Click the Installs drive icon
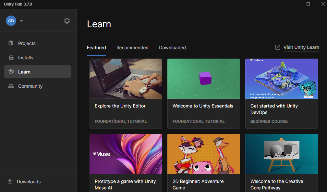Image resolution: width=327 pixels, height=192 pixels. [x=11, y=58]
